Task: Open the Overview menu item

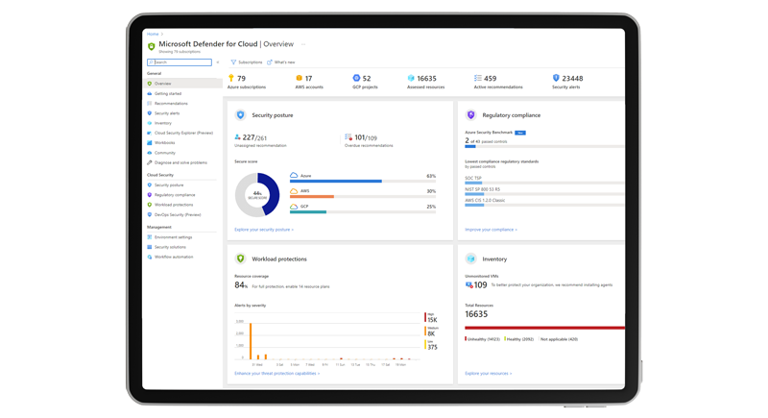Action: tap(183, 84)
